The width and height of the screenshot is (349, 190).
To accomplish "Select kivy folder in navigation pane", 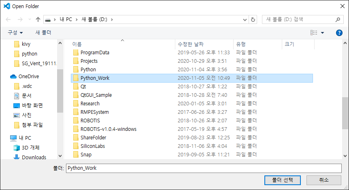I will [26, 44].
